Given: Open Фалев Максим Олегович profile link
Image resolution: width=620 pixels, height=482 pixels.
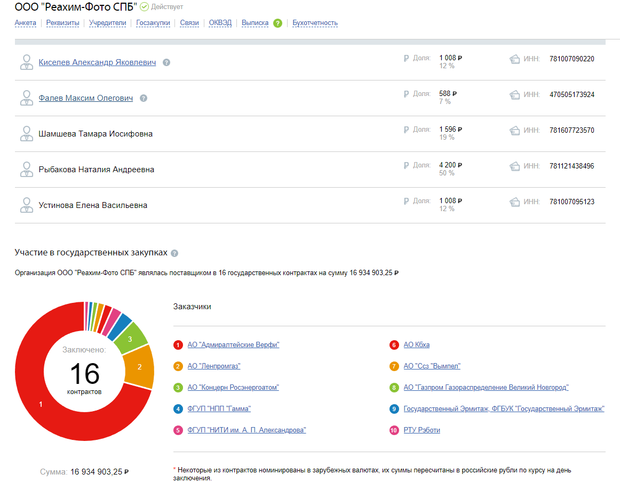Looking at the screenshot, I should pyautogui.click(x=86, y=98).
